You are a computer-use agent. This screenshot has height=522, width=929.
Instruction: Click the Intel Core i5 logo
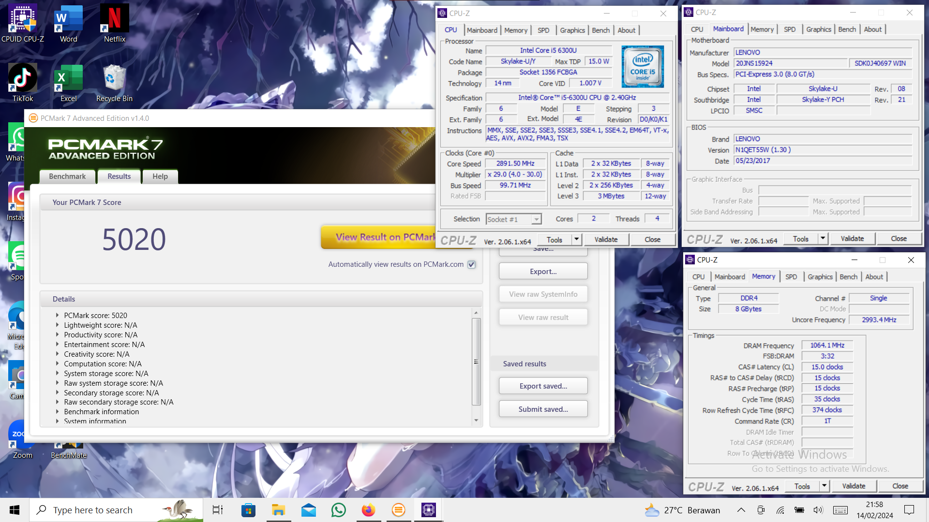point(643,67)
